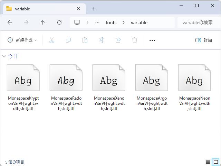Viewport: 221px width, 166px height.
Task: Open the hidden breadcrumb path ellipsis
Action: 97,22
